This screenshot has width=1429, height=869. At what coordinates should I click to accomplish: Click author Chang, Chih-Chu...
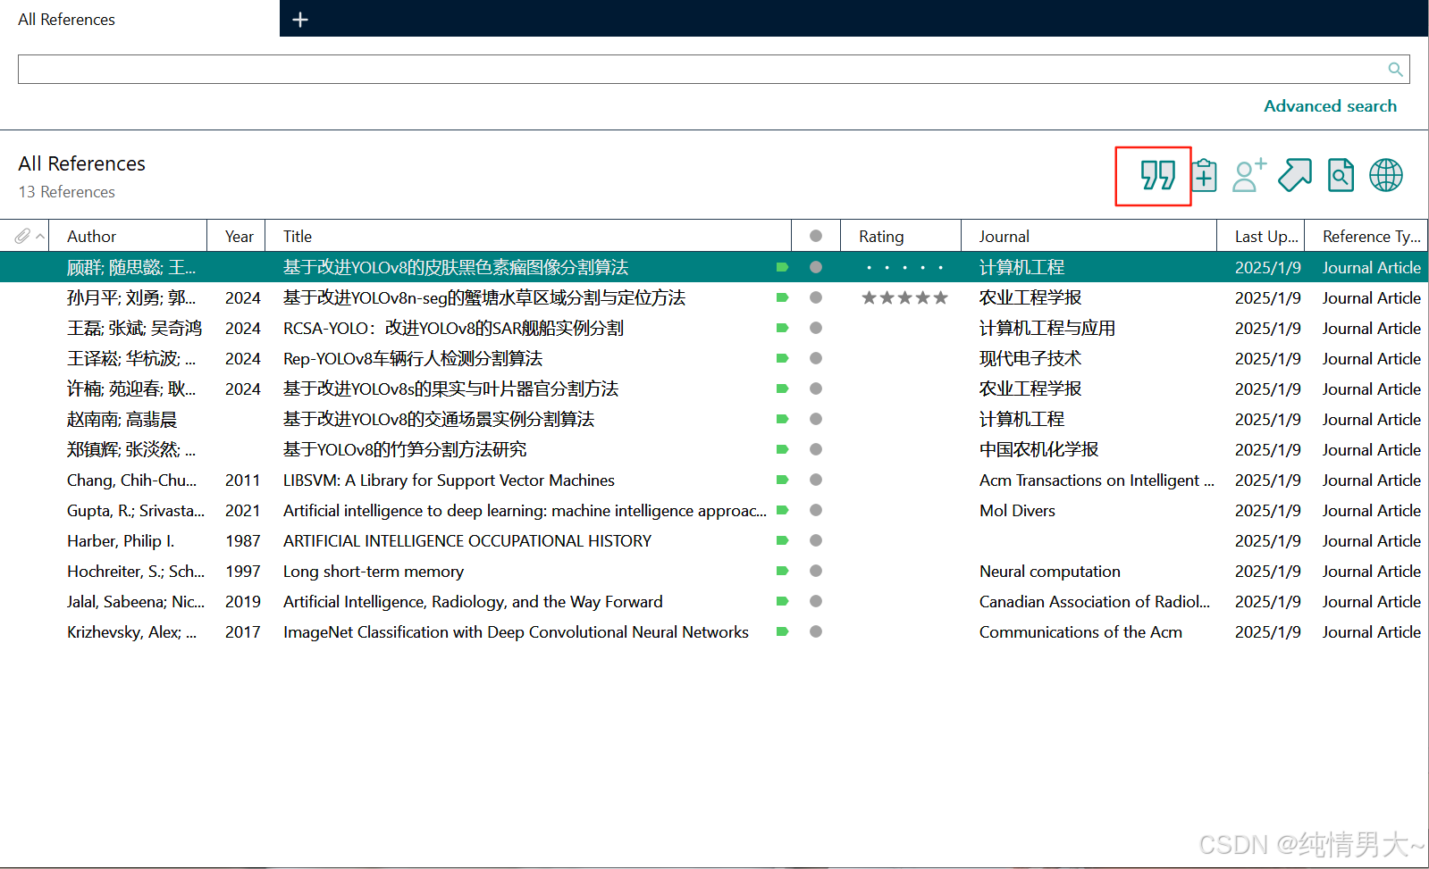pyautogui.click(x=132, y=480)
